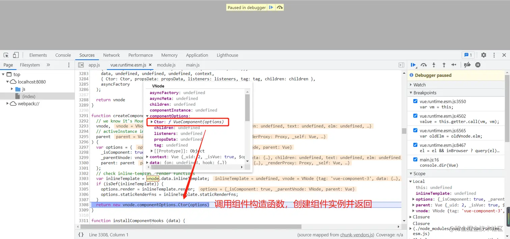
Task: Open the Performance panel
Action: pyautogui.click(x=141, y=55)
